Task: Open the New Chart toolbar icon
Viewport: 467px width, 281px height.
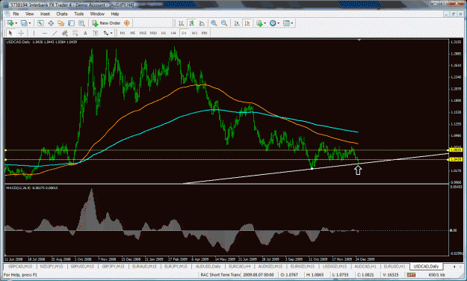Action: tap(10, 23)
